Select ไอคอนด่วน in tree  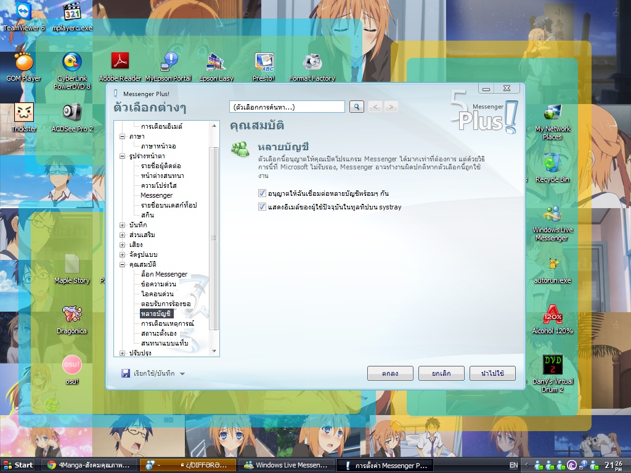point(157,294)
